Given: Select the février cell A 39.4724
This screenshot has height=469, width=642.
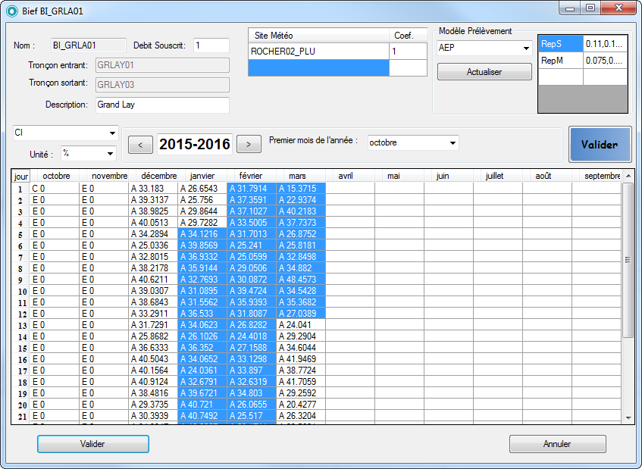Looking at the screenshot, I should tap(252, 291).
